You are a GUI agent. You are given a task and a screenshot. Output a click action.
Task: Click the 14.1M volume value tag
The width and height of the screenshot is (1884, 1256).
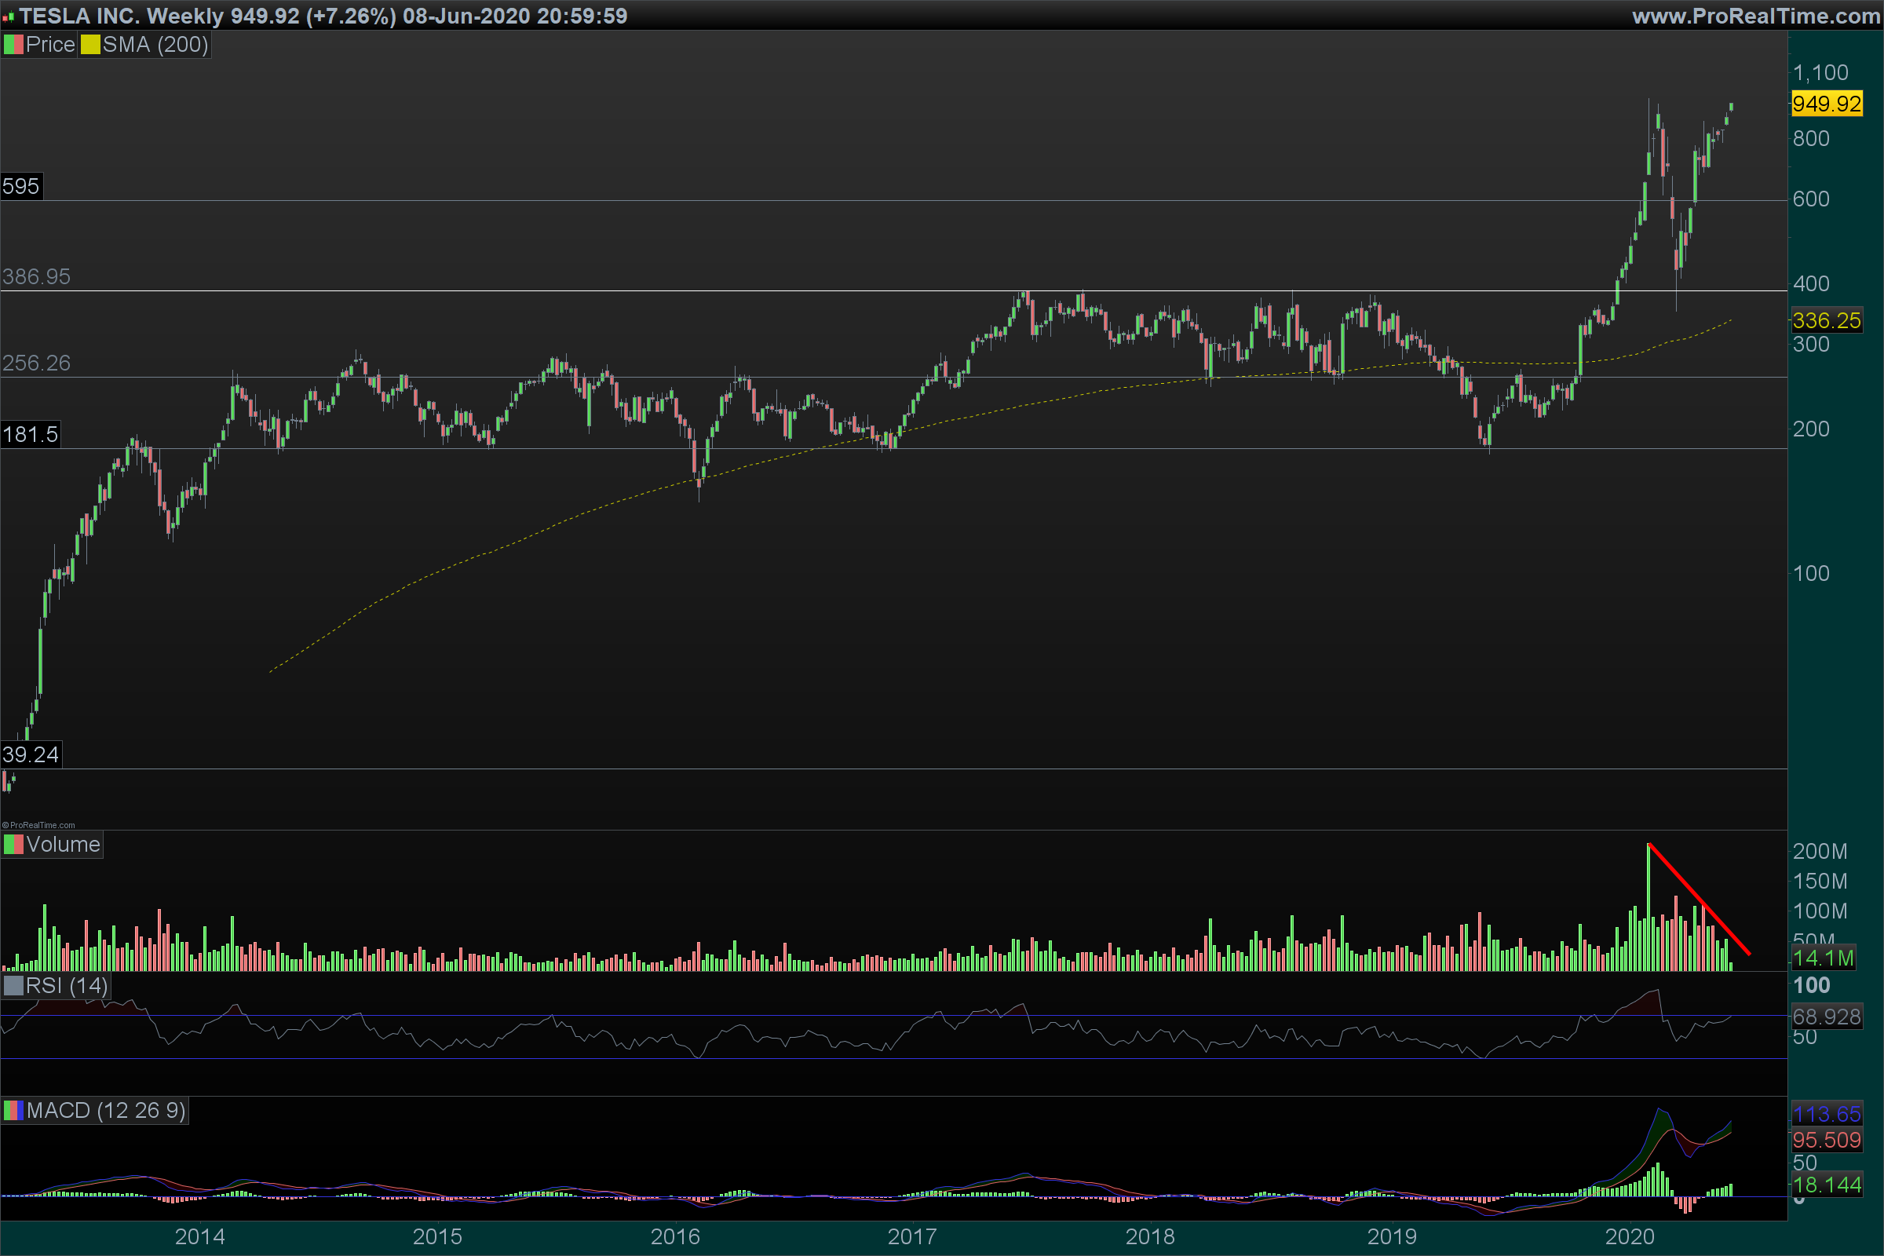point(1822,958)
